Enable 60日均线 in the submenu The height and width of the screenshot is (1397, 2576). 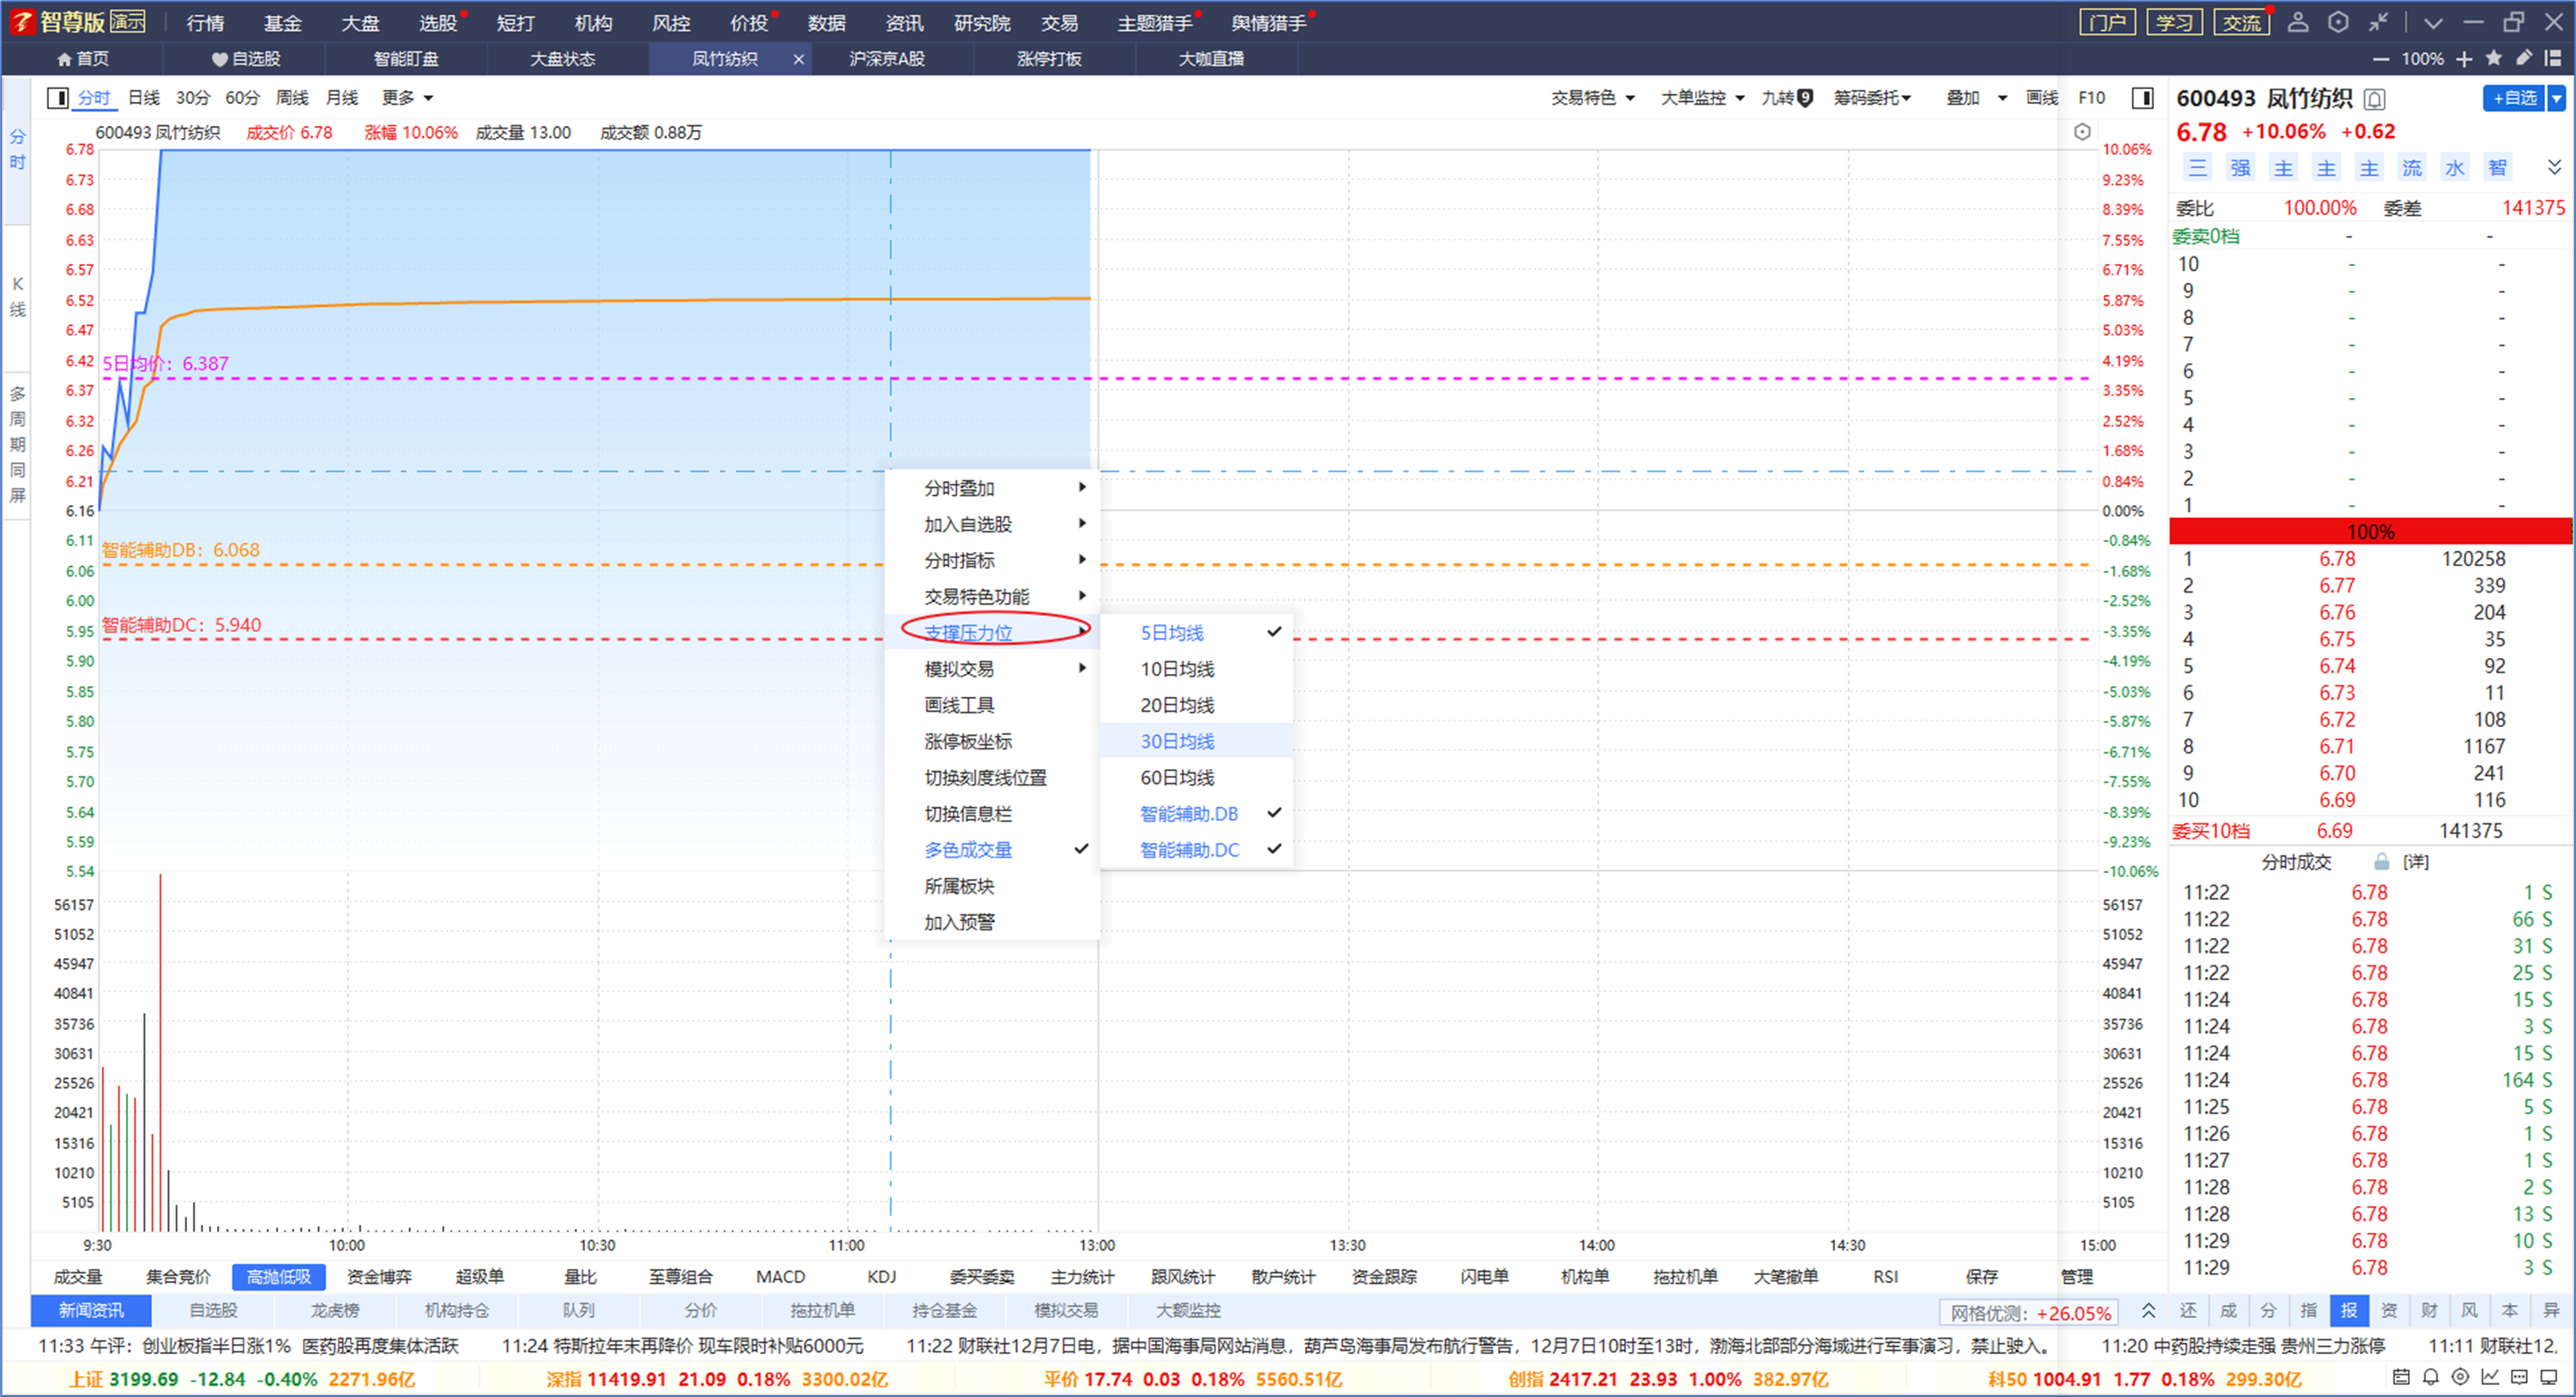1196,777
